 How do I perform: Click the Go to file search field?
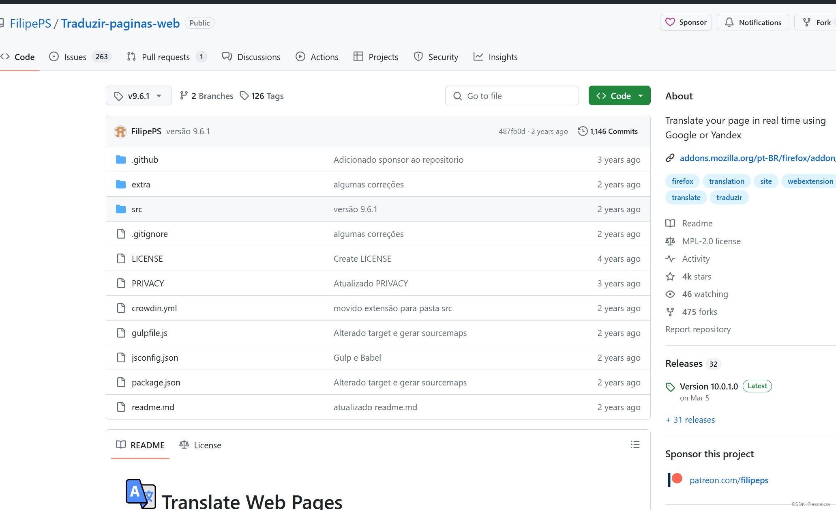pos(512,96)
